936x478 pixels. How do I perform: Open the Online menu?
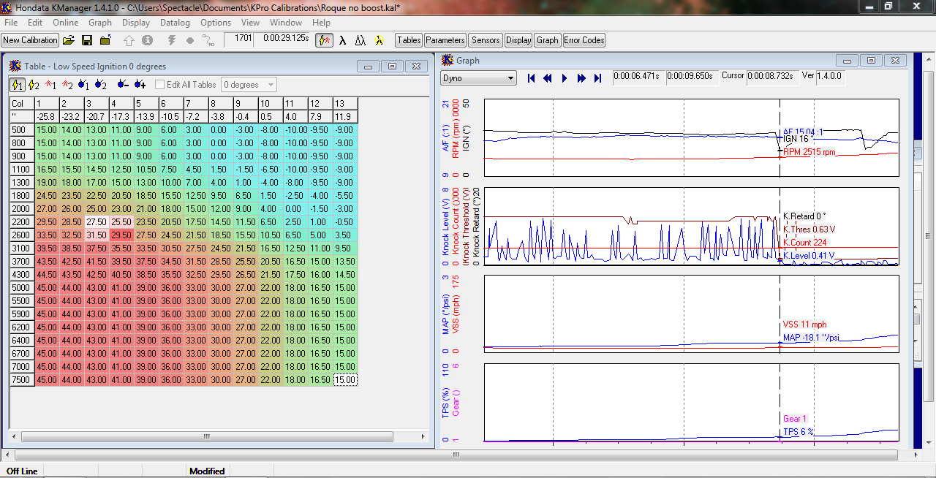(65, 23)
